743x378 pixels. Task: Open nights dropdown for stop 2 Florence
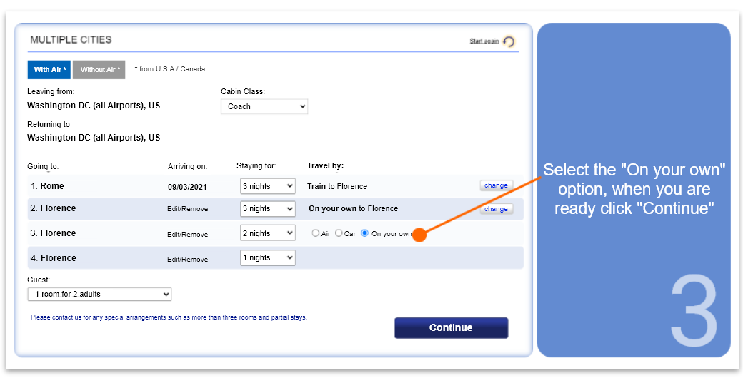tap(267, 208)
